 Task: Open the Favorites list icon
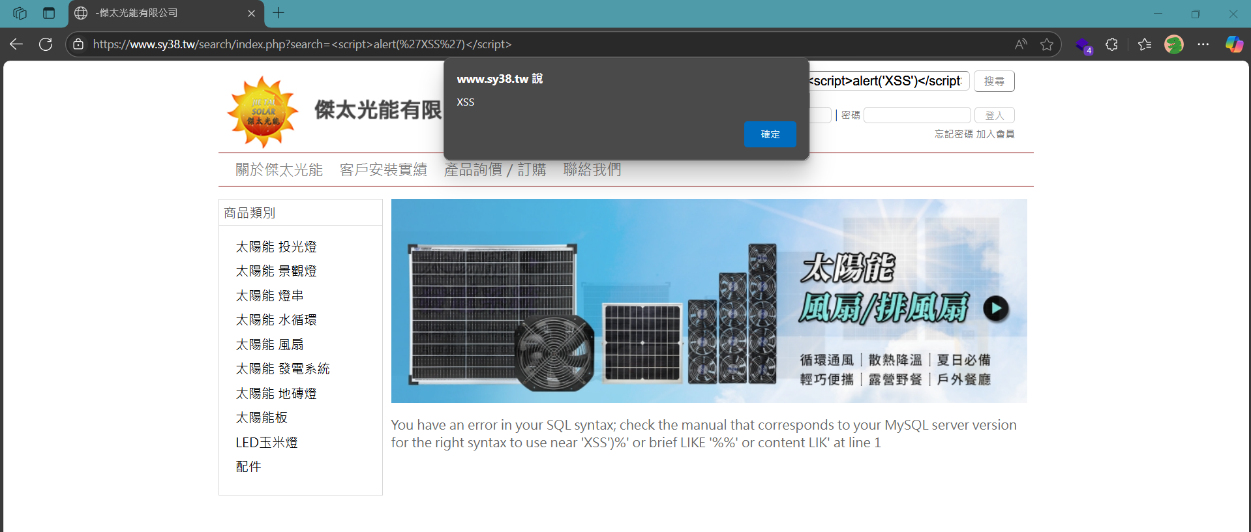(x=1145, y=44)
